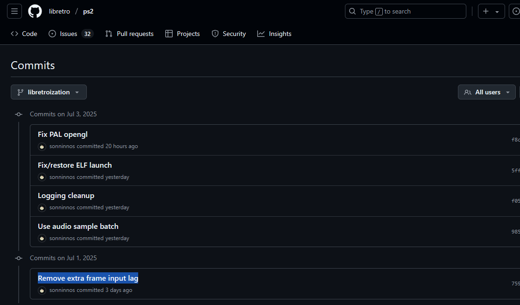520x305 pixels.
Task: Click the Commits page heading
Action: (33, 65)
